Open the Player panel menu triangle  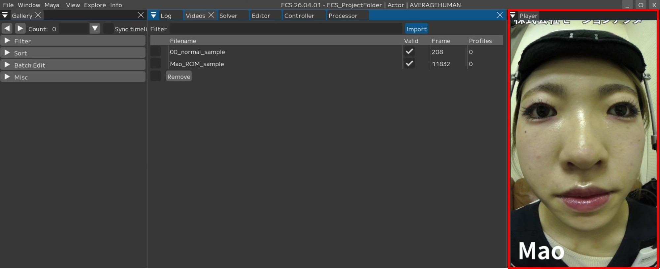(513, 15)
